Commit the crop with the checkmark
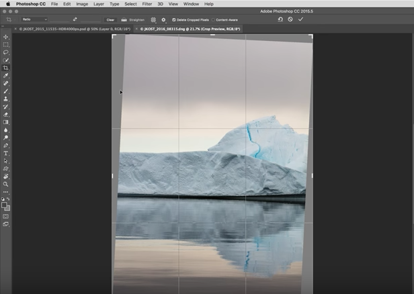Screen dimensions: 414x294 [300, 19]
